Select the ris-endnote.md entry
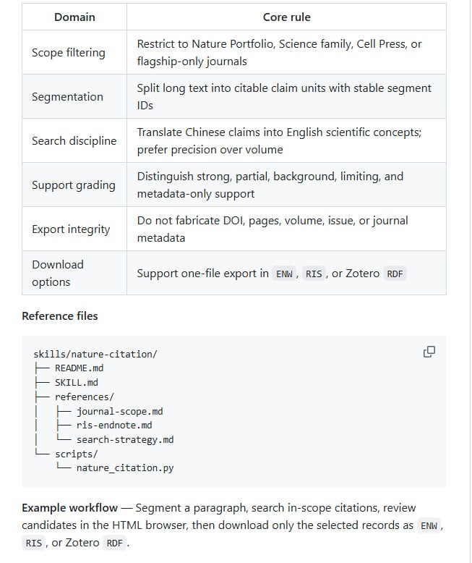 [114, 425]
